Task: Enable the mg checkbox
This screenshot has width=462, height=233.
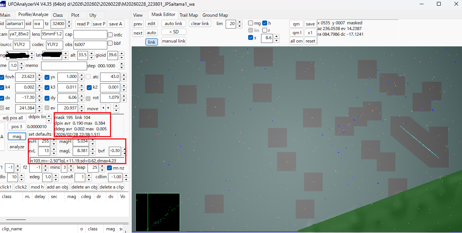Action: [x=250, y=23]
